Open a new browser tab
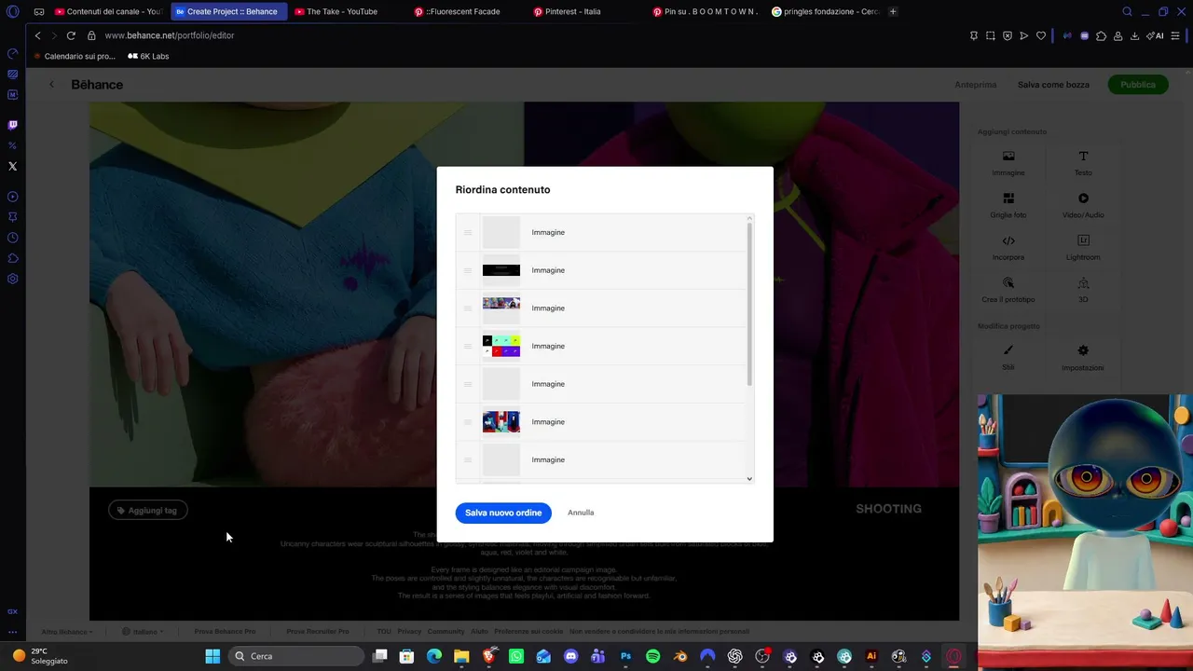Screen dimensions: 1193x671 click(x=893, y=12)
